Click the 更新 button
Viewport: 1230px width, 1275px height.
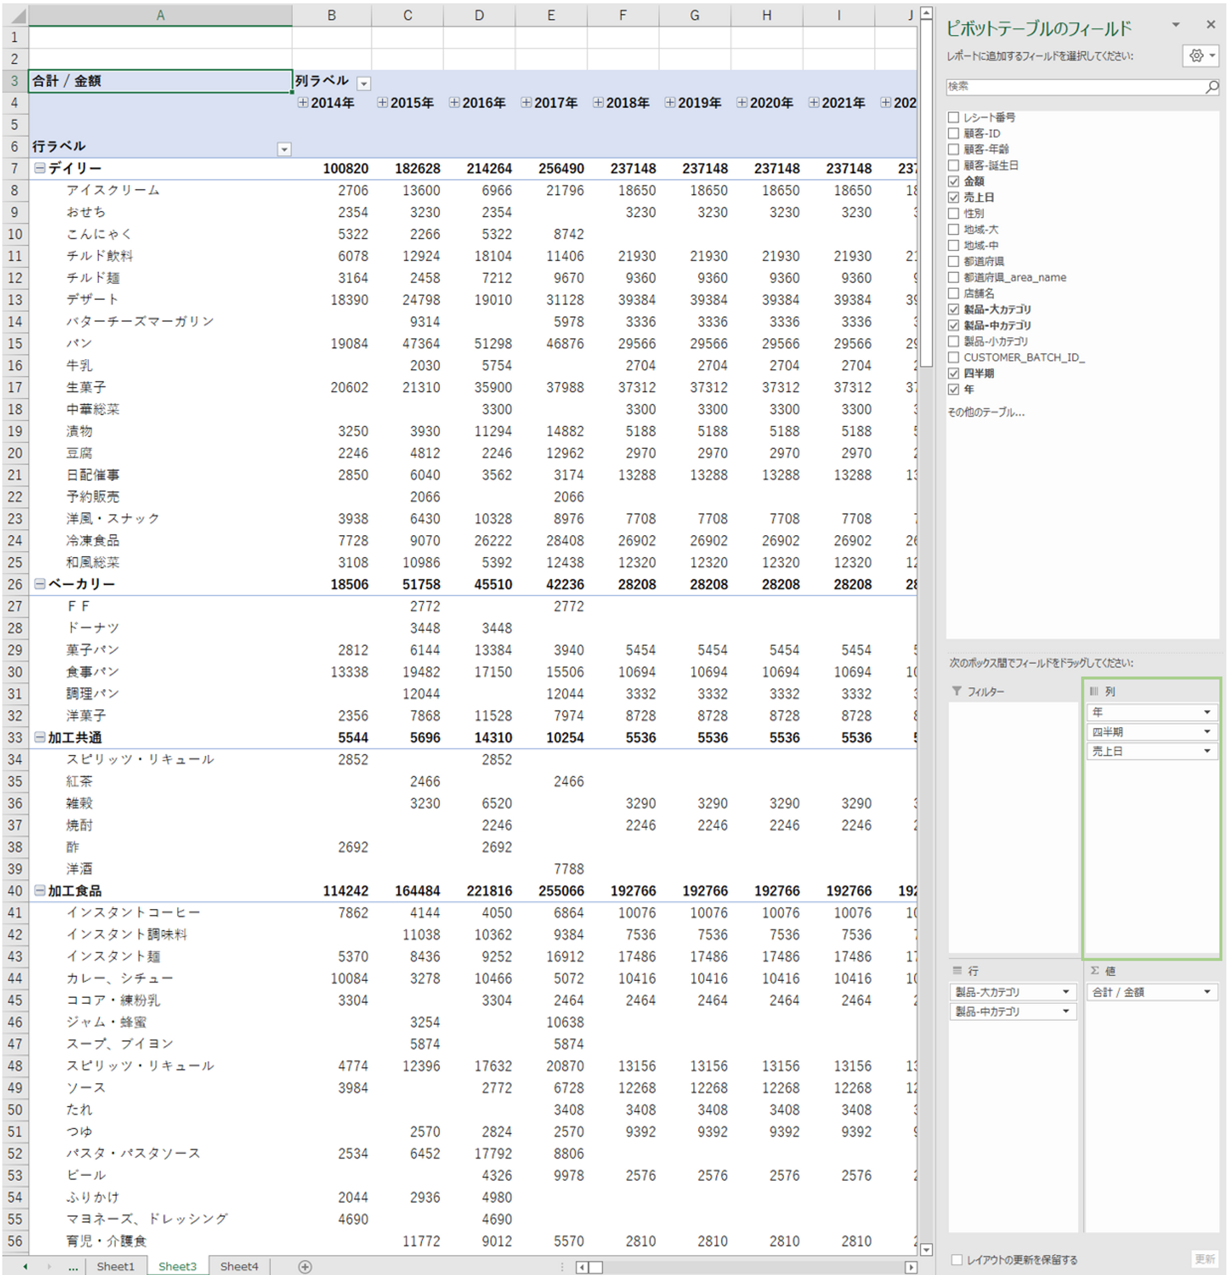[x=1204, y=1259]
